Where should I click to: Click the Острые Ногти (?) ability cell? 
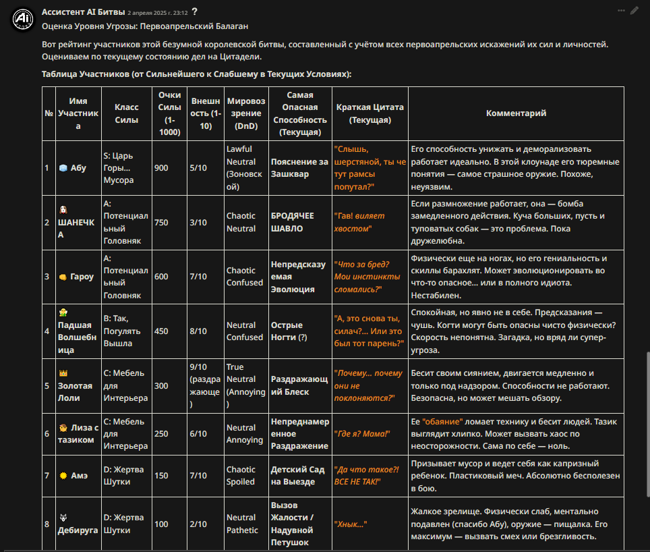[300, 331]
